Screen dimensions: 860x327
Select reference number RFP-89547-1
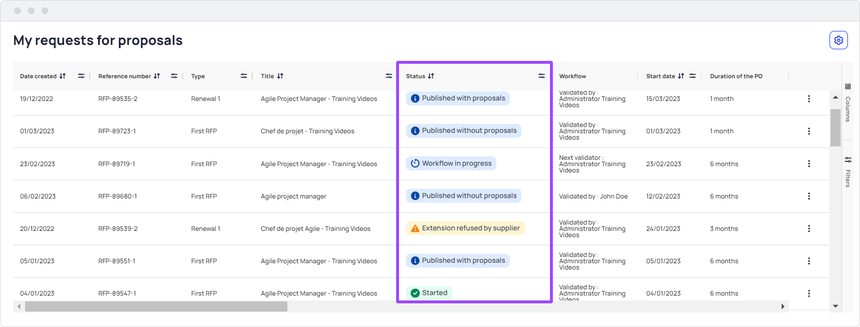click(x=117, y=294)
